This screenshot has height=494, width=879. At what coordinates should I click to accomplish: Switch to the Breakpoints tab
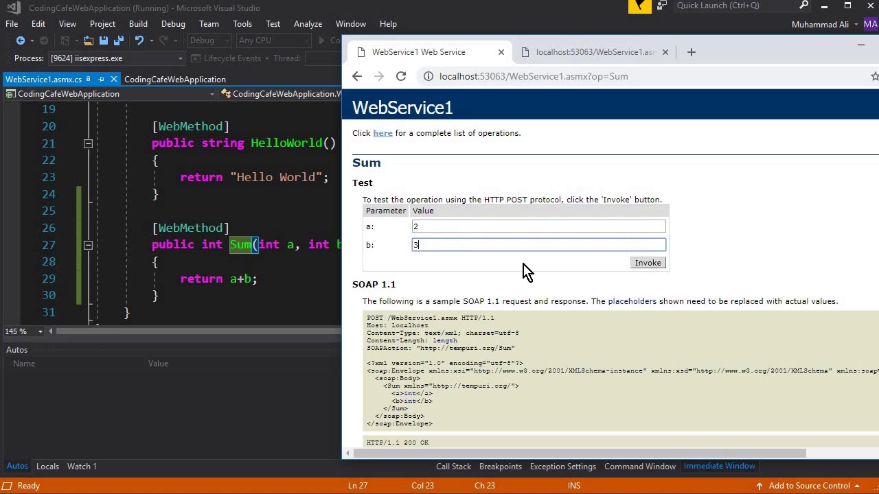click(501, 467)
